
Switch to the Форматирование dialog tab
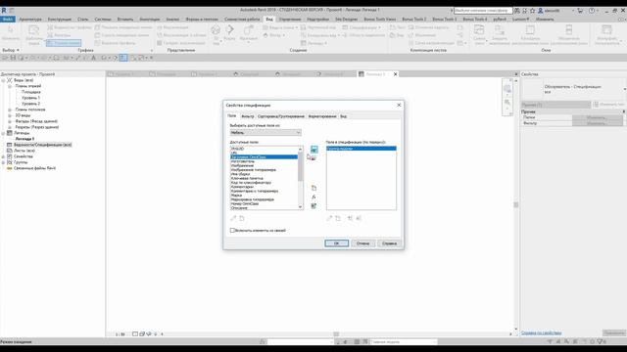(x=322, y=116)
